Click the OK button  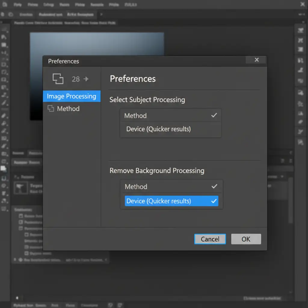tap(246, 239)
